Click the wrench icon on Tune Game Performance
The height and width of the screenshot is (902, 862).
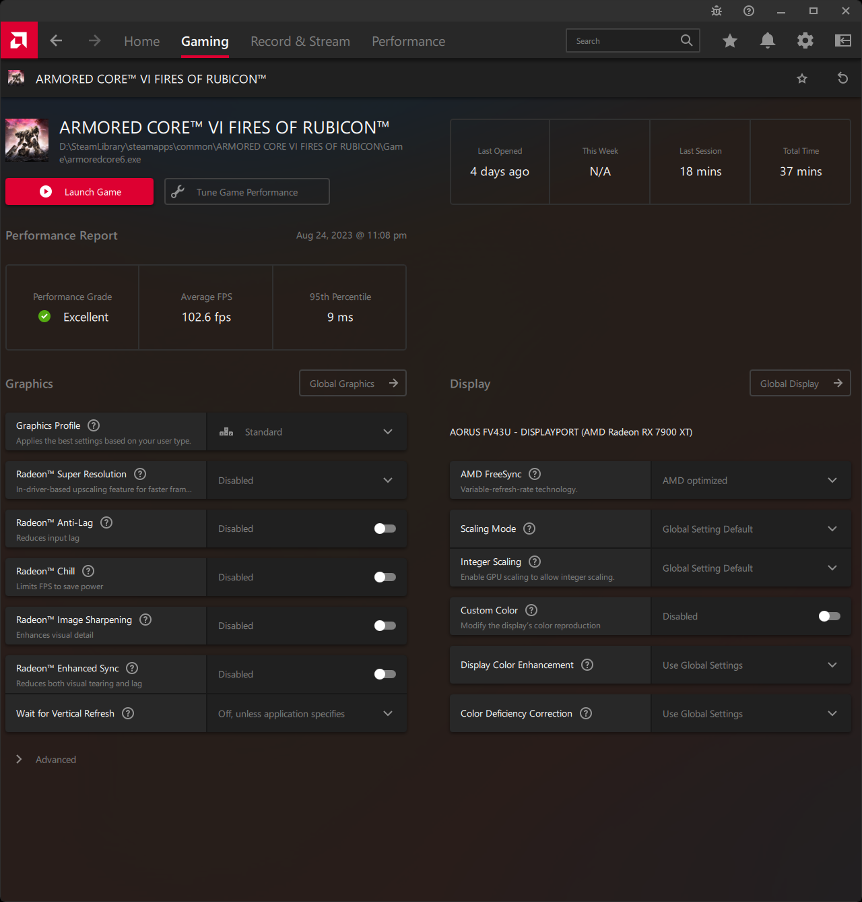point(178,191)
